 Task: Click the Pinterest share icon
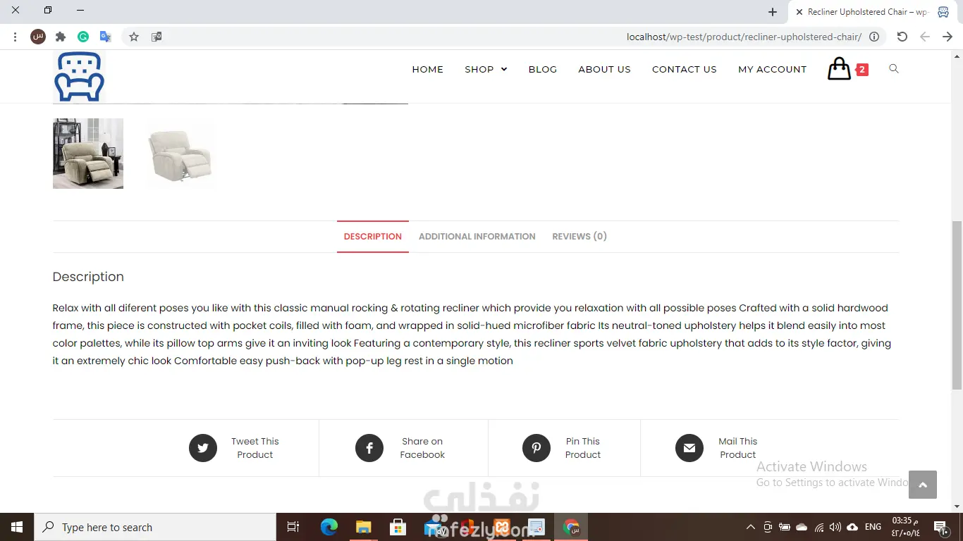[x=536, y=448]
